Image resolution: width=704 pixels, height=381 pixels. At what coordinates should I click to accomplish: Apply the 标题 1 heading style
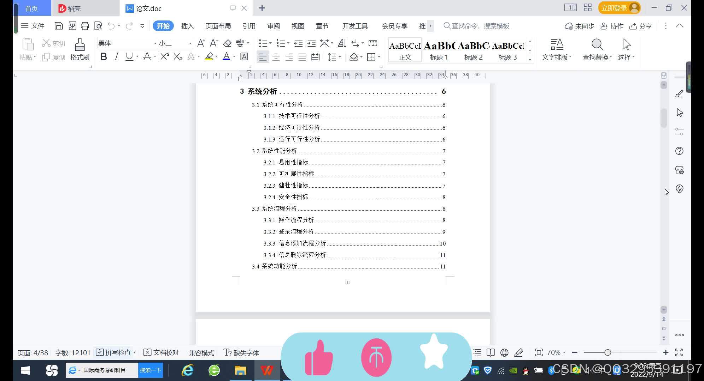439,50
